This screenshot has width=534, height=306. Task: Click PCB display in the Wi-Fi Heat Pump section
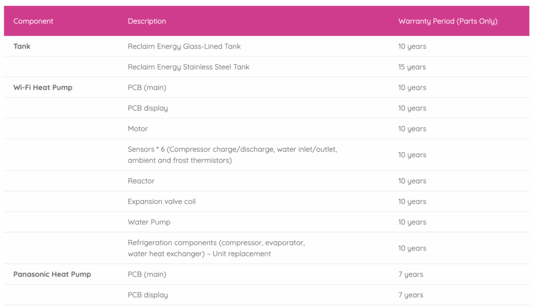click(x=148, y=108)
